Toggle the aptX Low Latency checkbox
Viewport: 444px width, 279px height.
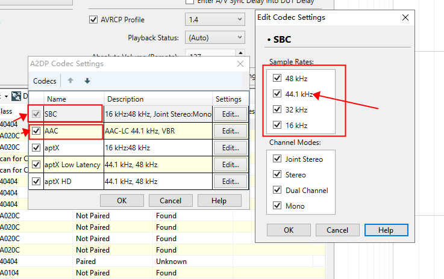(36, 165)
